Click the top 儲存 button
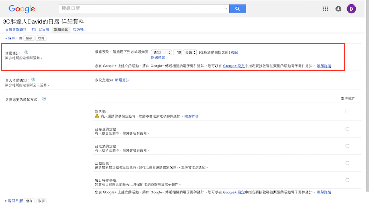Viewport: 369px width, 203px height. coord(29,38)
